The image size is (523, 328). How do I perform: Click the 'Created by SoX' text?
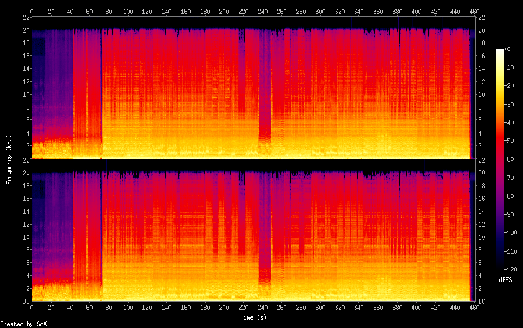(22, 324)
